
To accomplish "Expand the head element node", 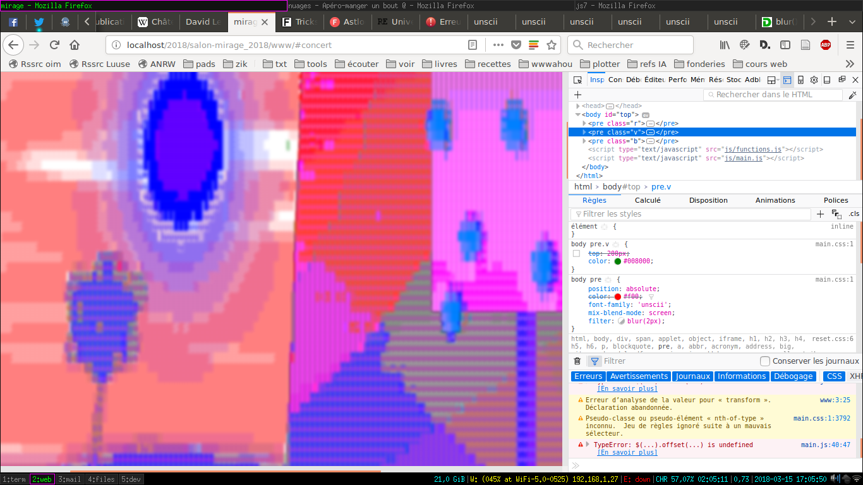I will [577, 106].
